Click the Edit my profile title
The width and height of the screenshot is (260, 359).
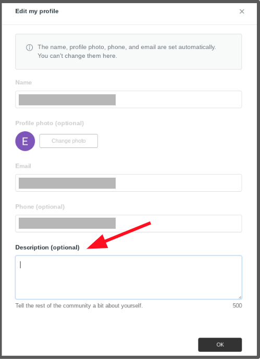pyautogui.click(x=37, y=11)
